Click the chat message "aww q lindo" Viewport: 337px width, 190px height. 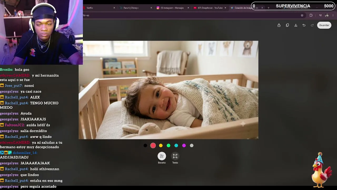tap(41, 137)
